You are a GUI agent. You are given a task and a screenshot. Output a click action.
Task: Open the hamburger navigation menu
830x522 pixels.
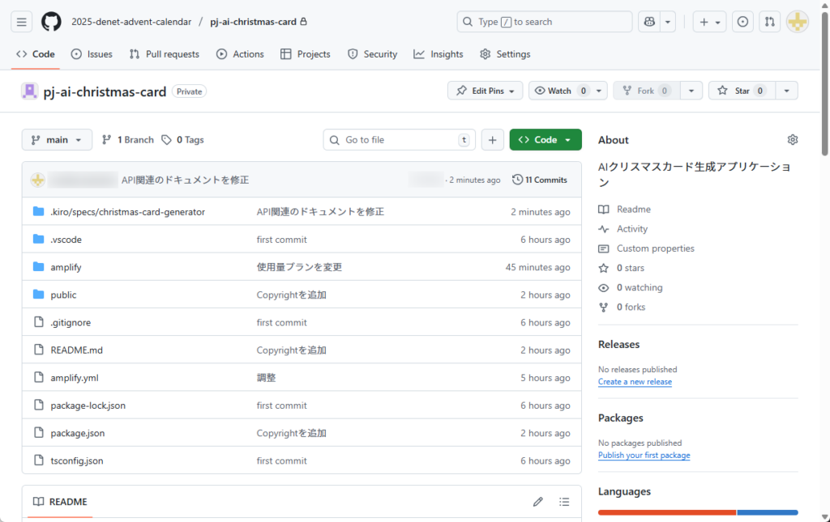(x=22, y=22)
